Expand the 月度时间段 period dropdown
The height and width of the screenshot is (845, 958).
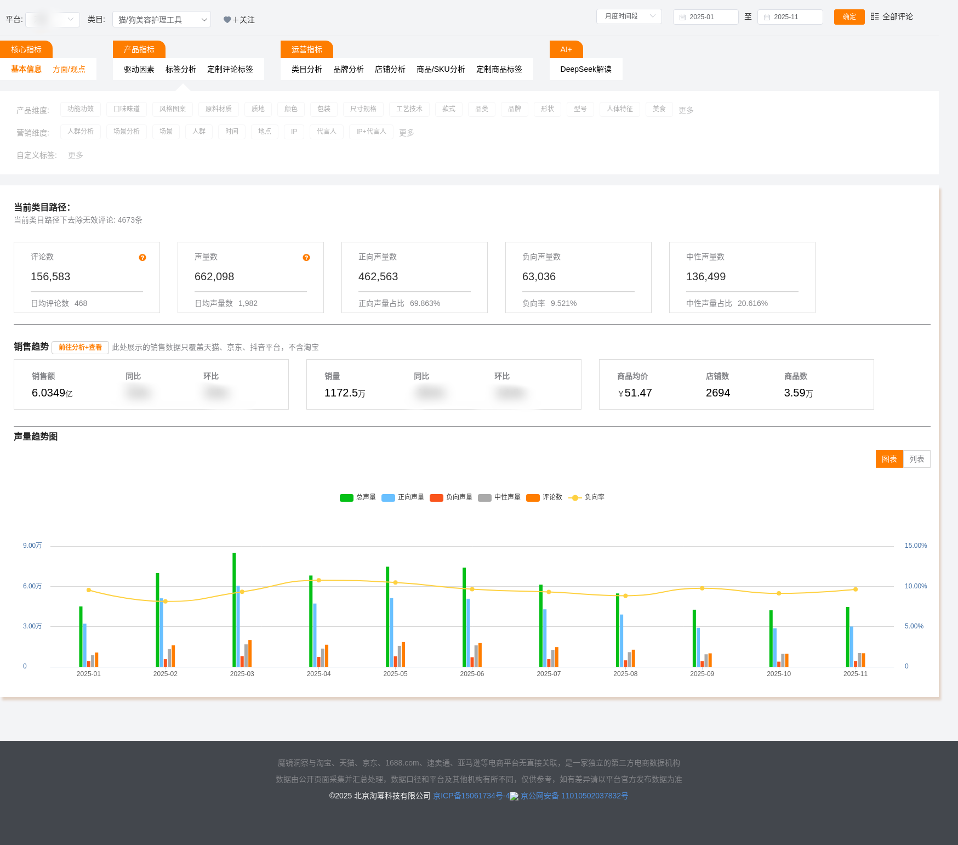(629, 16)
